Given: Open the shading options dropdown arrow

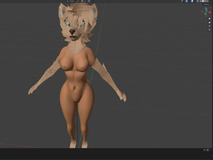Looking at the screenshot, I should pos(210,1).
